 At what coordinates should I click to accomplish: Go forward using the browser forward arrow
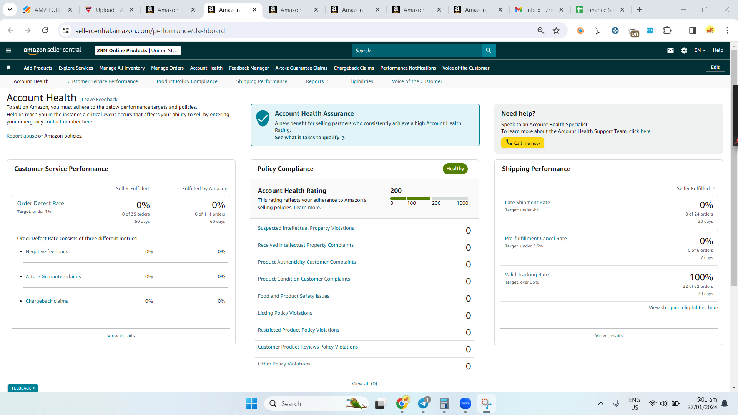(28, 30)
